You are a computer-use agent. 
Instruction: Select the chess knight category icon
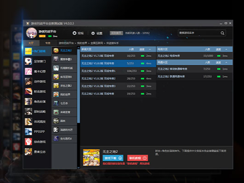(x=28, y=121)
